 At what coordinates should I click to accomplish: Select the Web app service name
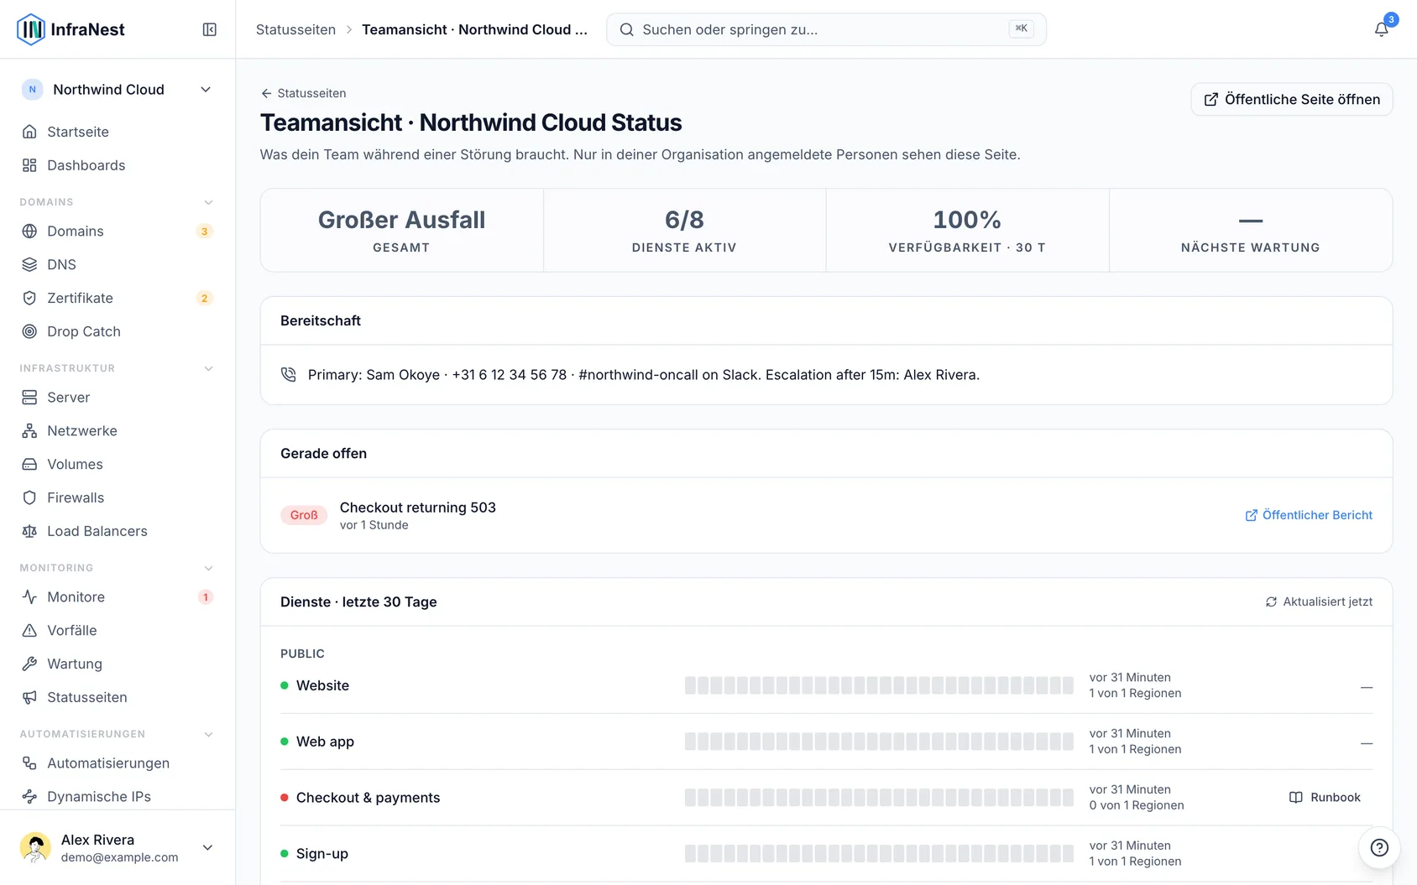[325, 742]
